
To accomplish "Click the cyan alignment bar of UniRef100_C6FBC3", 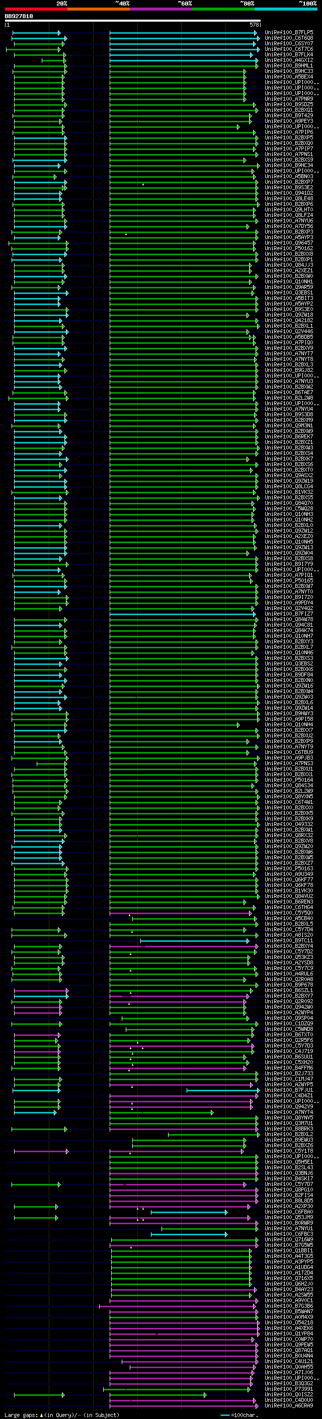I will (189, 1234).
